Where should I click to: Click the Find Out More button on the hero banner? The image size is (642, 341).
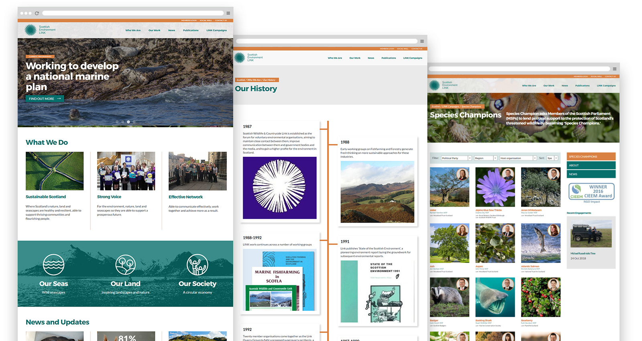(45, 98)
